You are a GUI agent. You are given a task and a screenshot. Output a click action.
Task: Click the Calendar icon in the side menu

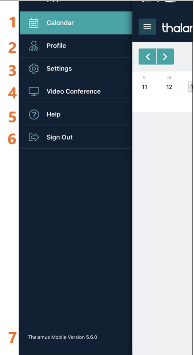(x=34, y=23)
